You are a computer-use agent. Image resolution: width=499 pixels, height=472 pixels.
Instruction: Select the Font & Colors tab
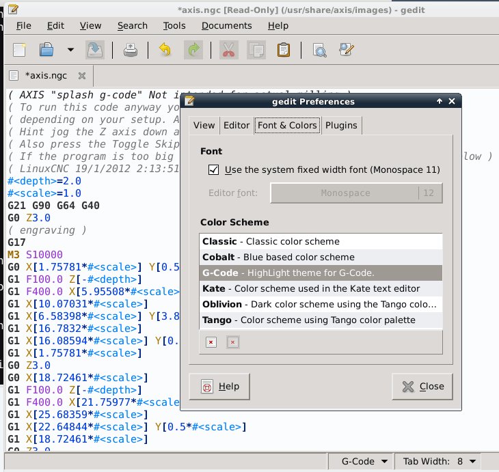point(287,125)
